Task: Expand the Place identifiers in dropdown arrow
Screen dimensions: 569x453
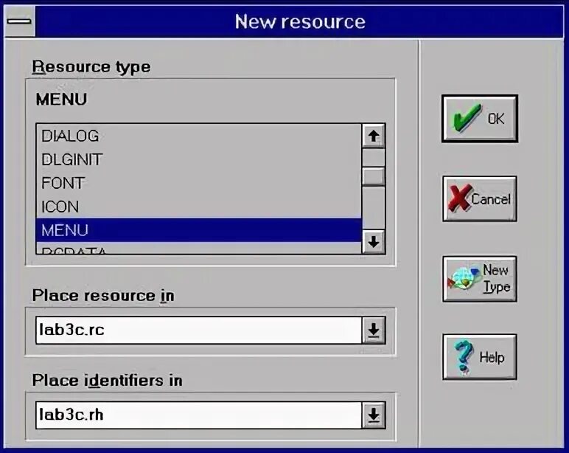Action: (374, 415)
